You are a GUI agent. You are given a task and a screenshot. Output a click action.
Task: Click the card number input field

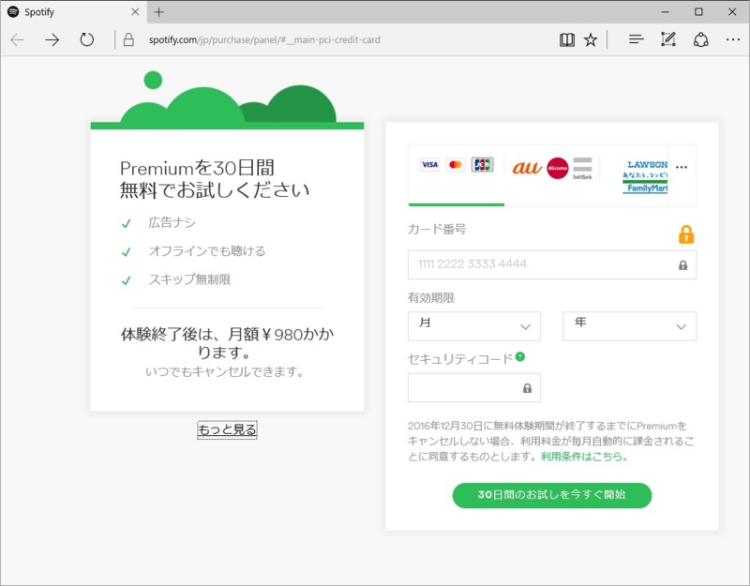coord(552,264)
